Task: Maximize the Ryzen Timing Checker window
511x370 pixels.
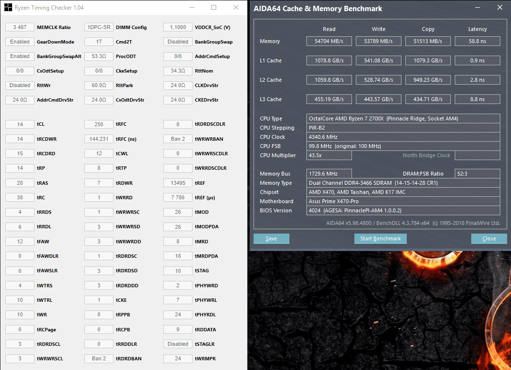Action: pyautogui.click(x=214, y=7)
